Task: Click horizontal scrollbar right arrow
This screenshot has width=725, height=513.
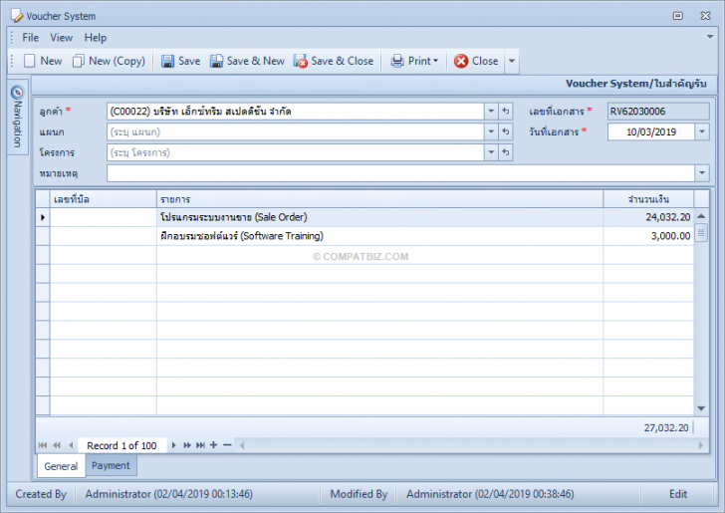Action: click(x=701, y=445)
